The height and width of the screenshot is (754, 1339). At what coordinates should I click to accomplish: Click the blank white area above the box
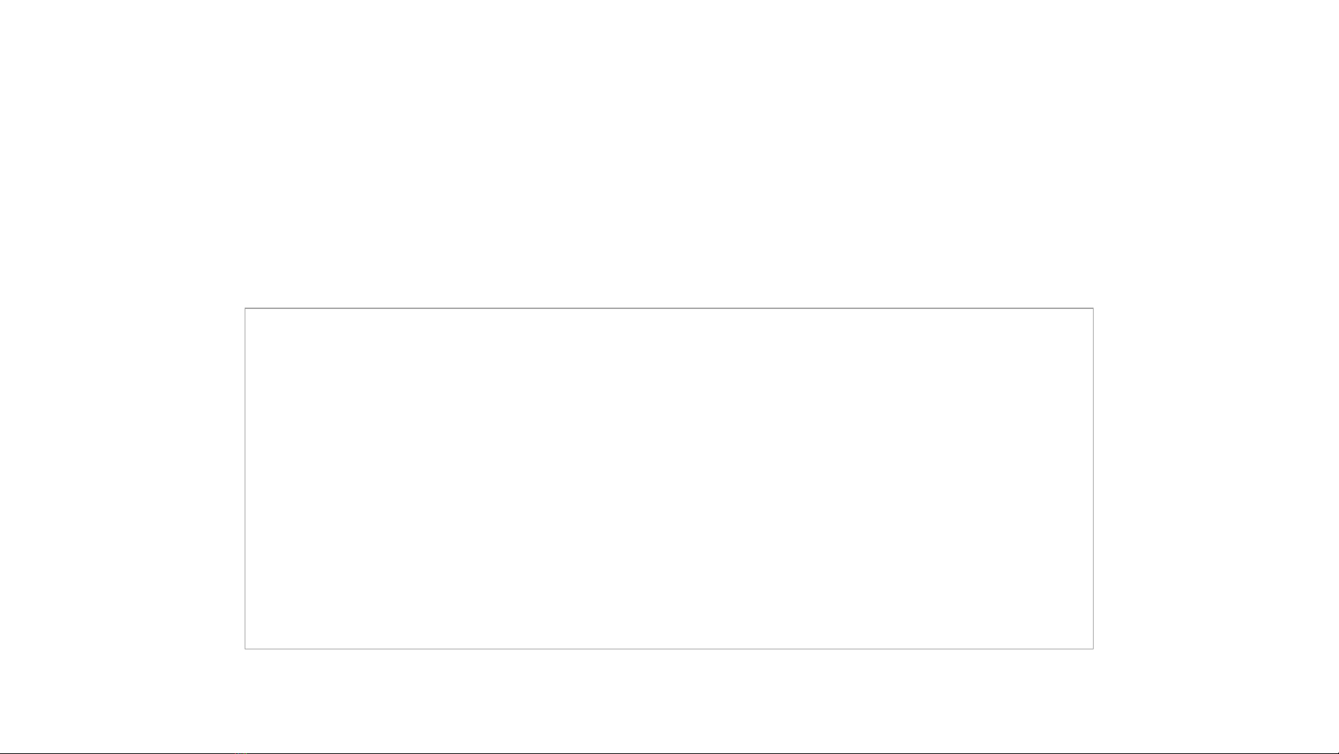(669, 153)
